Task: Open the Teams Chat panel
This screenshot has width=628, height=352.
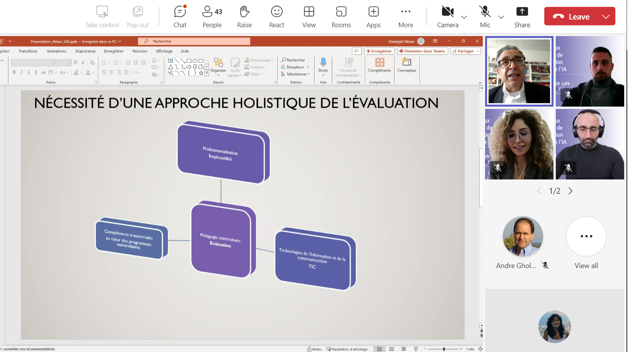Action: pos(180,17)
